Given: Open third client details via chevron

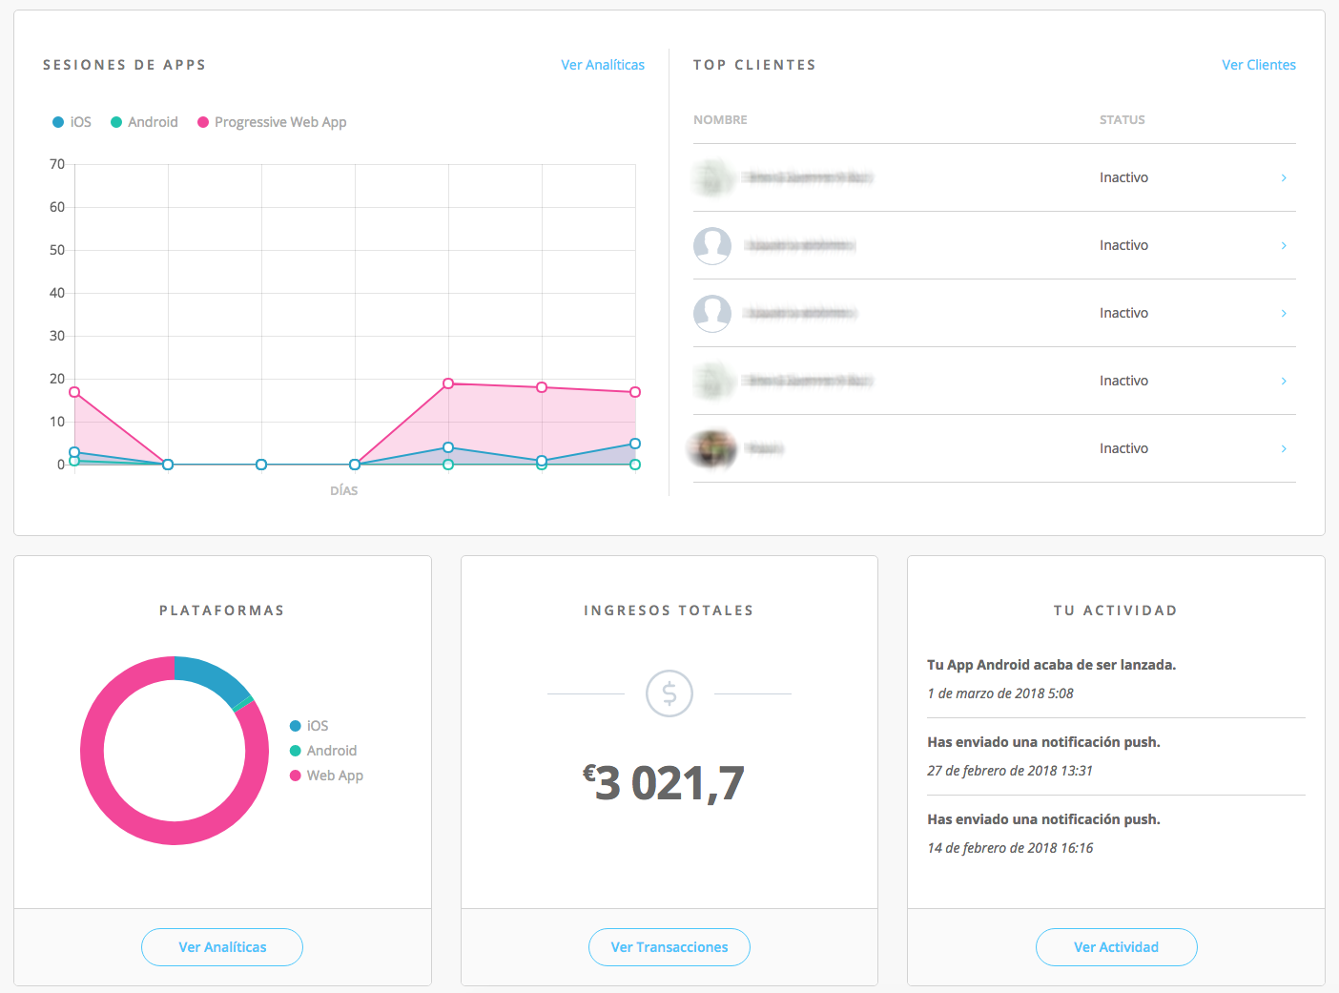Looking at the screenshot, I should click(x=1284, y=313).
